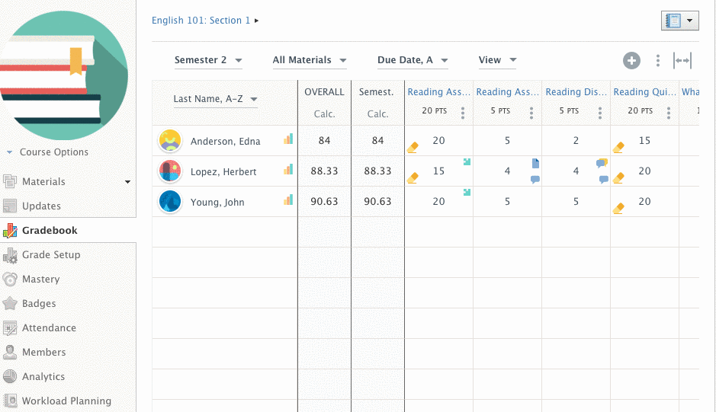Screen dimensions: 716x412
Task: Click the document icon in Lopez's 5-point assignment
Action: (535, 163)
